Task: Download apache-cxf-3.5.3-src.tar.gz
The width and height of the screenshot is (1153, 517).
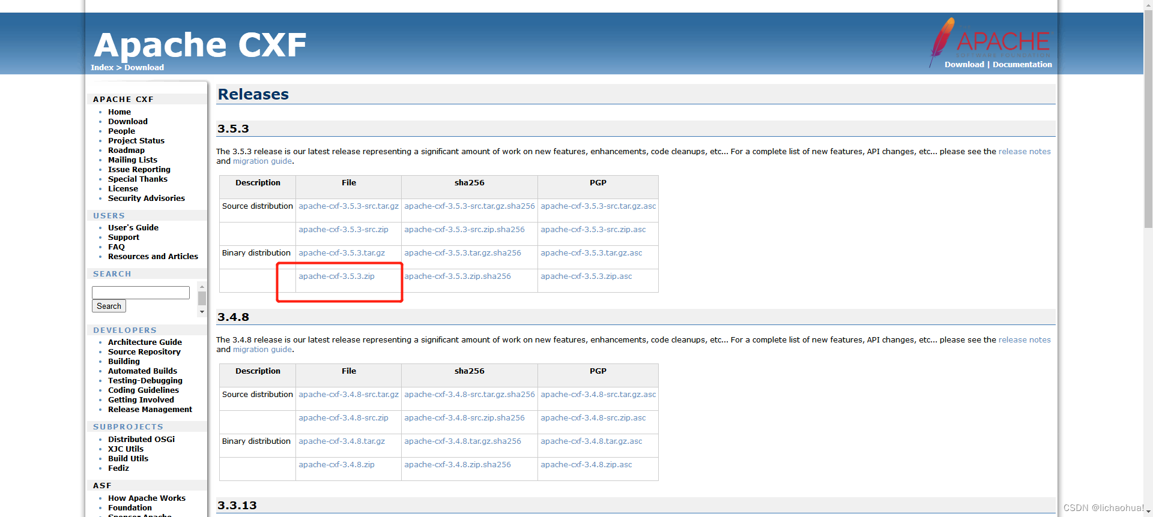Action: pos(348,206)
